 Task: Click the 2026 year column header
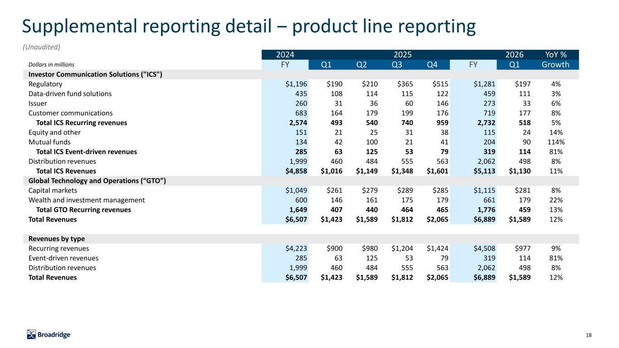(514, 54)
